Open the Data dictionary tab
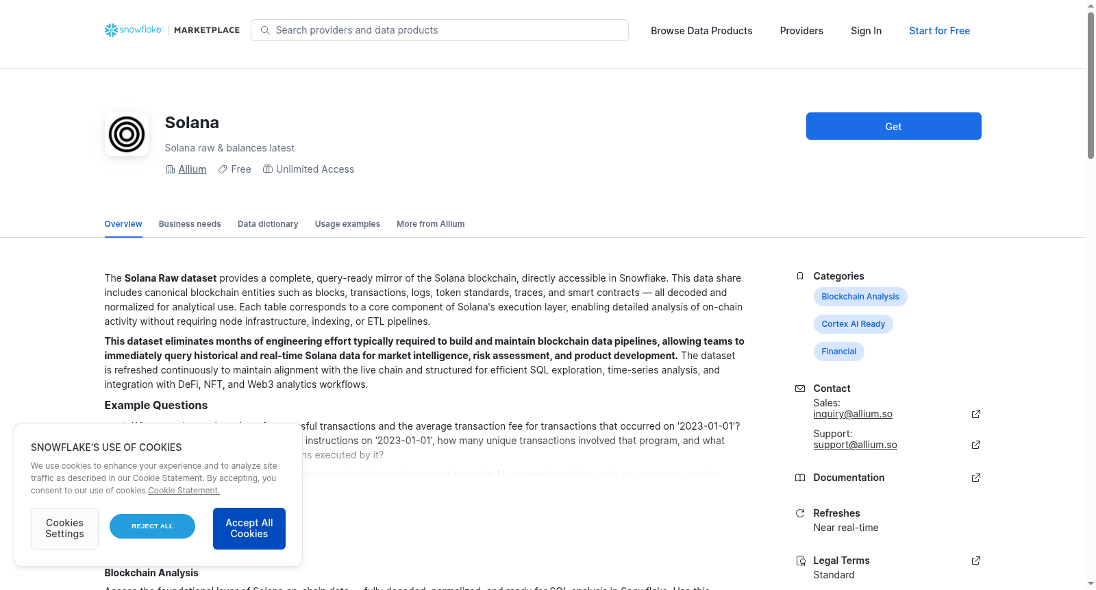1096x590 pixels. click(x=268, y=224)
